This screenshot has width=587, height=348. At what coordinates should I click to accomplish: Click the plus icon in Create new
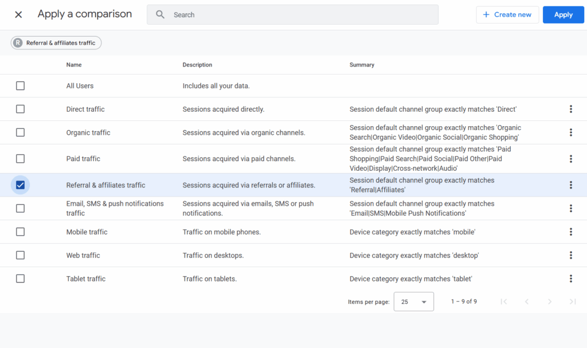point(486,14)
